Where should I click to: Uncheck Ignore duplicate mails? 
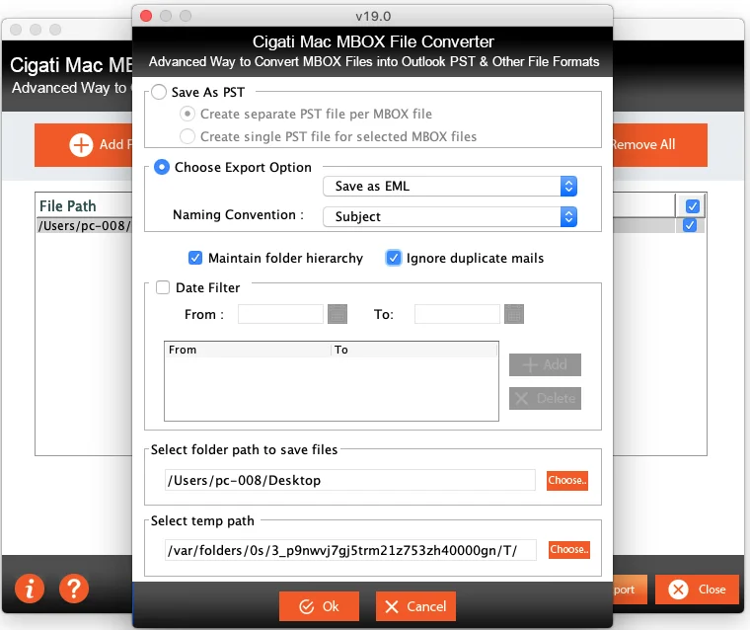pos(393,258)
